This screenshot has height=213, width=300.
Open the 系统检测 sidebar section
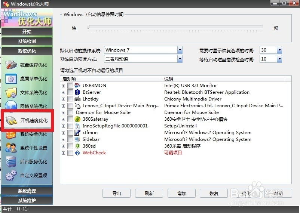(x=27, y=41)
